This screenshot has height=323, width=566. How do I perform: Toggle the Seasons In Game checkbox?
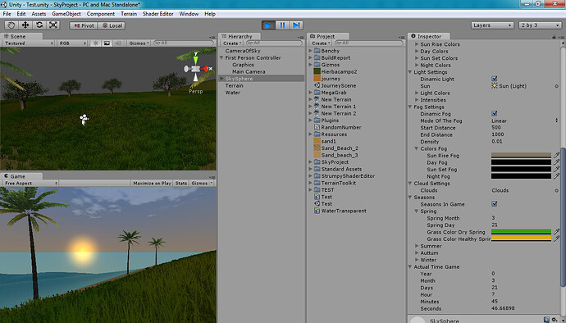495,204
